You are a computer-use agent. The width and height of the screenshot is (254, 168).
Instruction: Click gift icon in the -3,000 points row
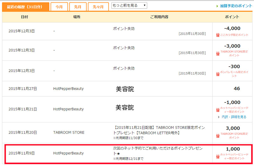pos(218,53)
